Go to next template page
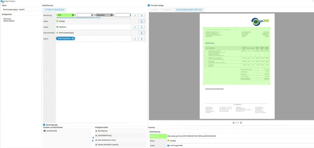This screenshot has width=314, height=148. tap(241, 123)
